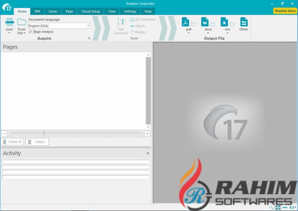Open the folder icon beside docx
This screenshot has height=211, width=298.
[x=213, y=24]
